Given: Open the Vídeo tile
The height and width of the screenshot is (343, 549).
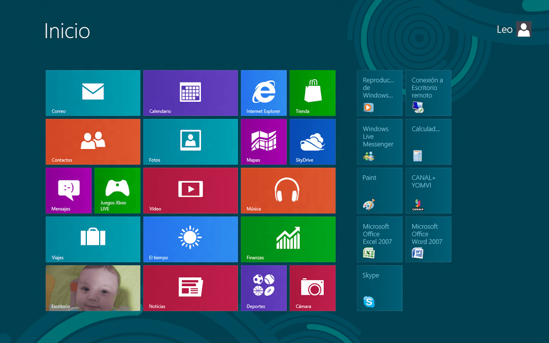Looking at the screenshot, I should 190,190.
